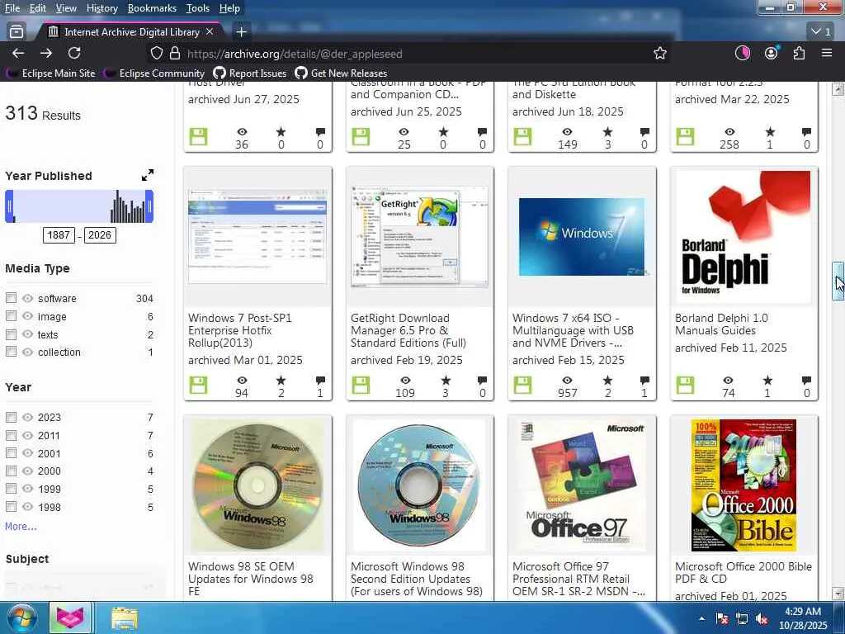Open the Firefox View icon
This screenshot has width=845, height=634.
17,32
